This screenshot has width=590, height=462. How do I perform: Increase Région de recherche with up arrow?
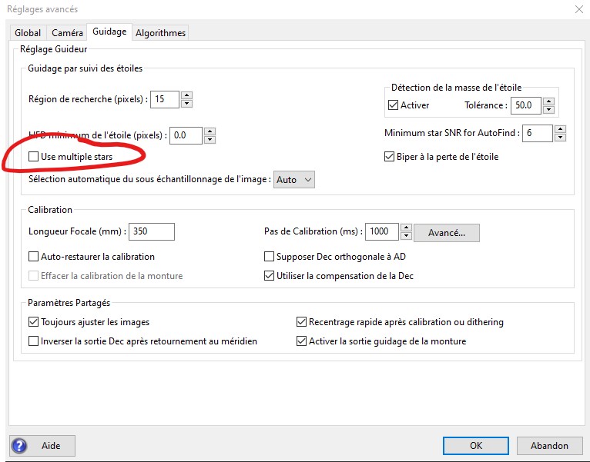186,95
